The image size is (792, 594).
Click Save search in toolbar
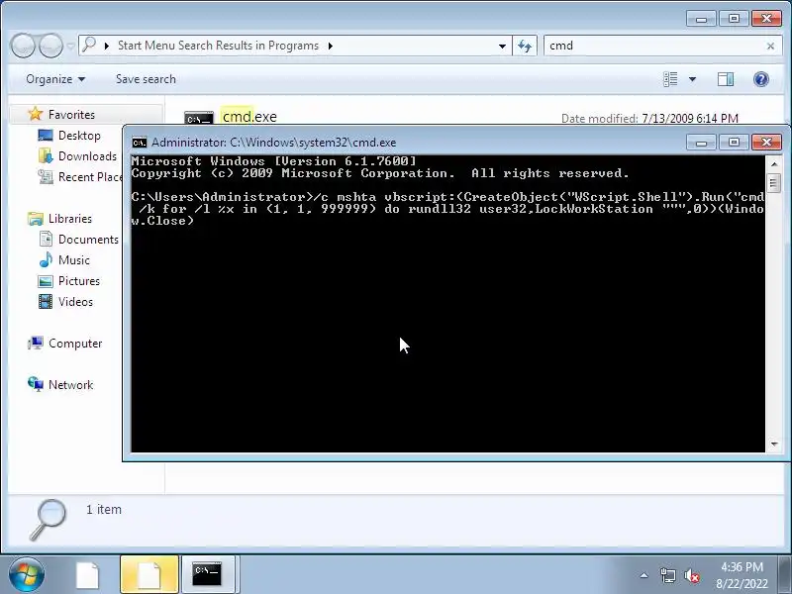click(146, 79)
